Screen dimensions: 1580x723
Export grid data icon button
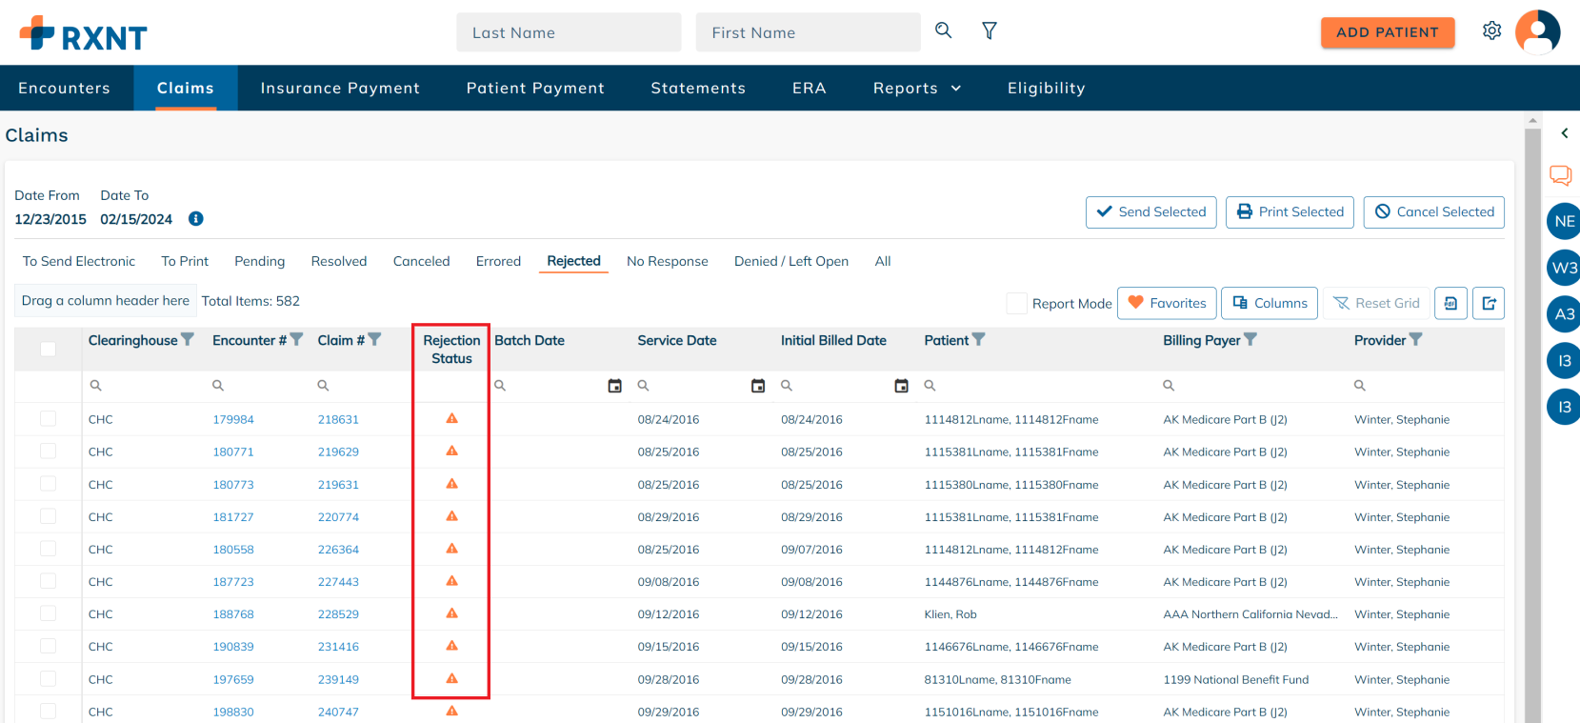click(x=1489, y=303)
